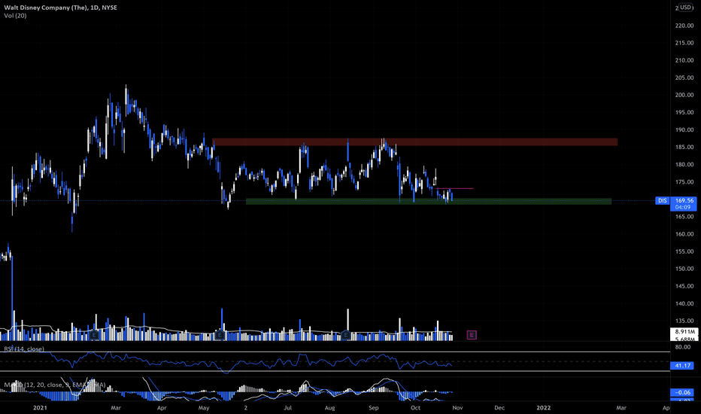701x414 pixels.
Task: Click the 145.00 price axis label
Action: (x=684, y=286)
